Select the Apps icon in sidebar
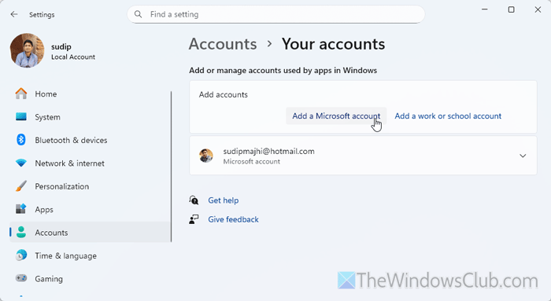The width and height of the screenshot is (551, 301). click(x=21, y=209)
